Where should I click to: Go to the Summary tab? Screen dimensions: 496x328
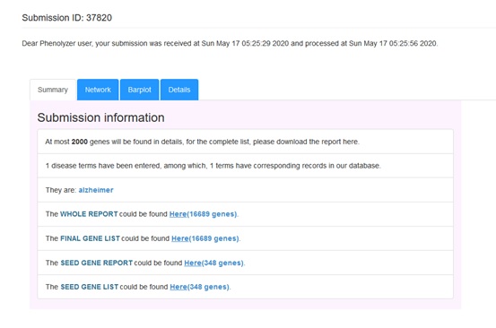click(x=53, y=90)
